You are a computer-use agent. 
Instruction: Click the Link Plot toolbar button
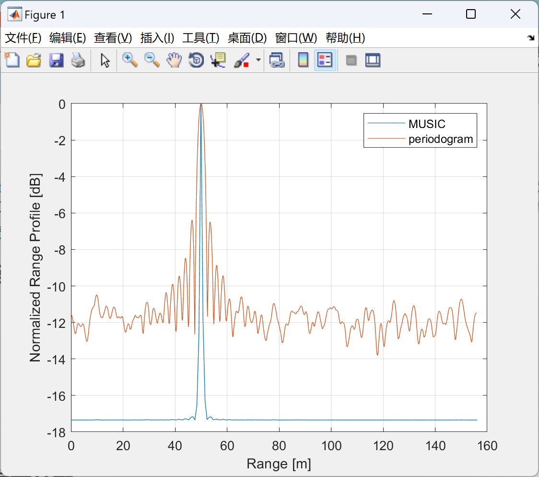(x=277, y=60)
